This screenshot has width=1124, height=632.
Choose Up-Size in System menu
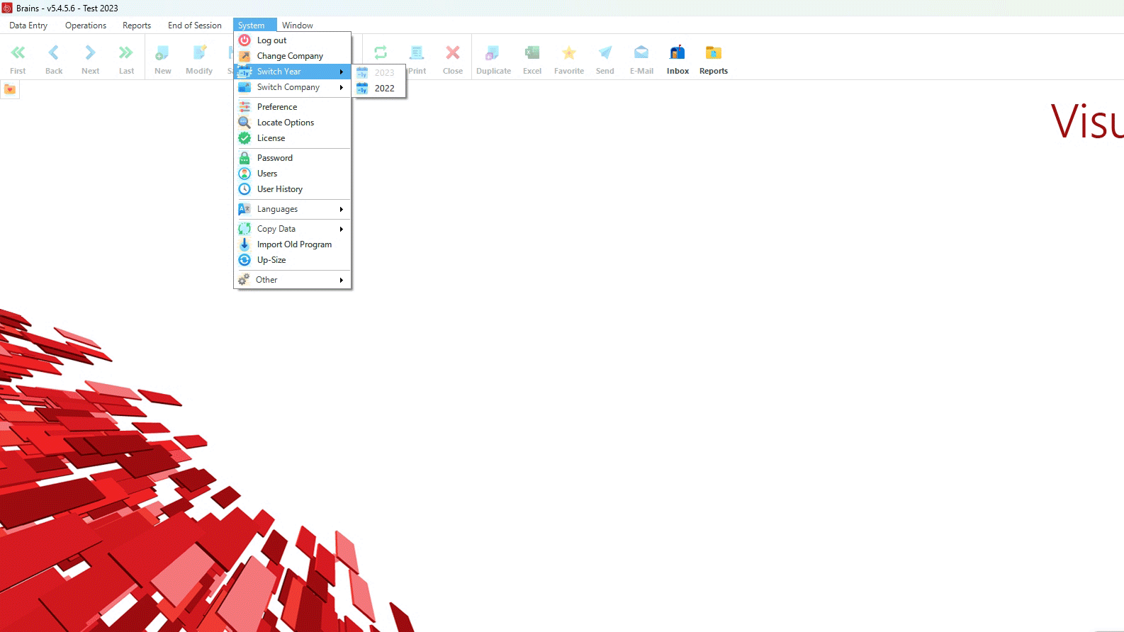[x=293, y=260]
